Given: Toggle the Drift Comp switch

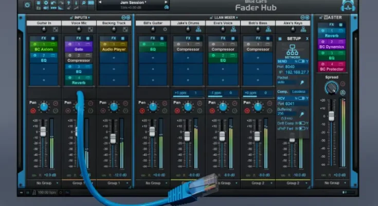Looking at the screenshot, I should click(x=303, y=123).
